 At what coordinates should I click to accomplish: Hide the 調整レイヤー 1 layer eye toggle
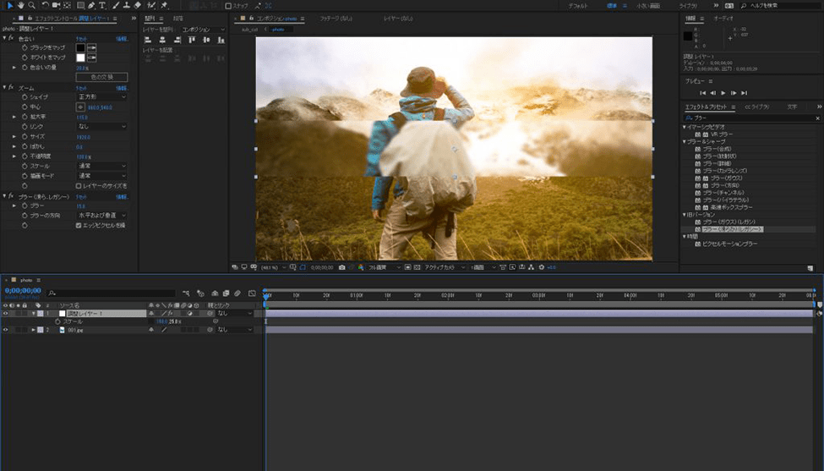[6, 314]
